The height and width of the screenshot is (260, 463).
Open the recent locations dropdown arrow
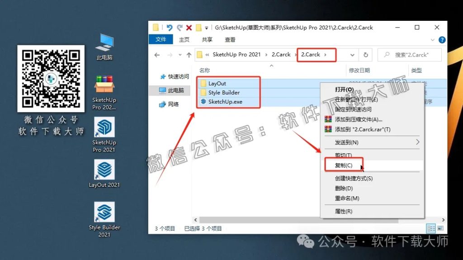tap(180, 55)
